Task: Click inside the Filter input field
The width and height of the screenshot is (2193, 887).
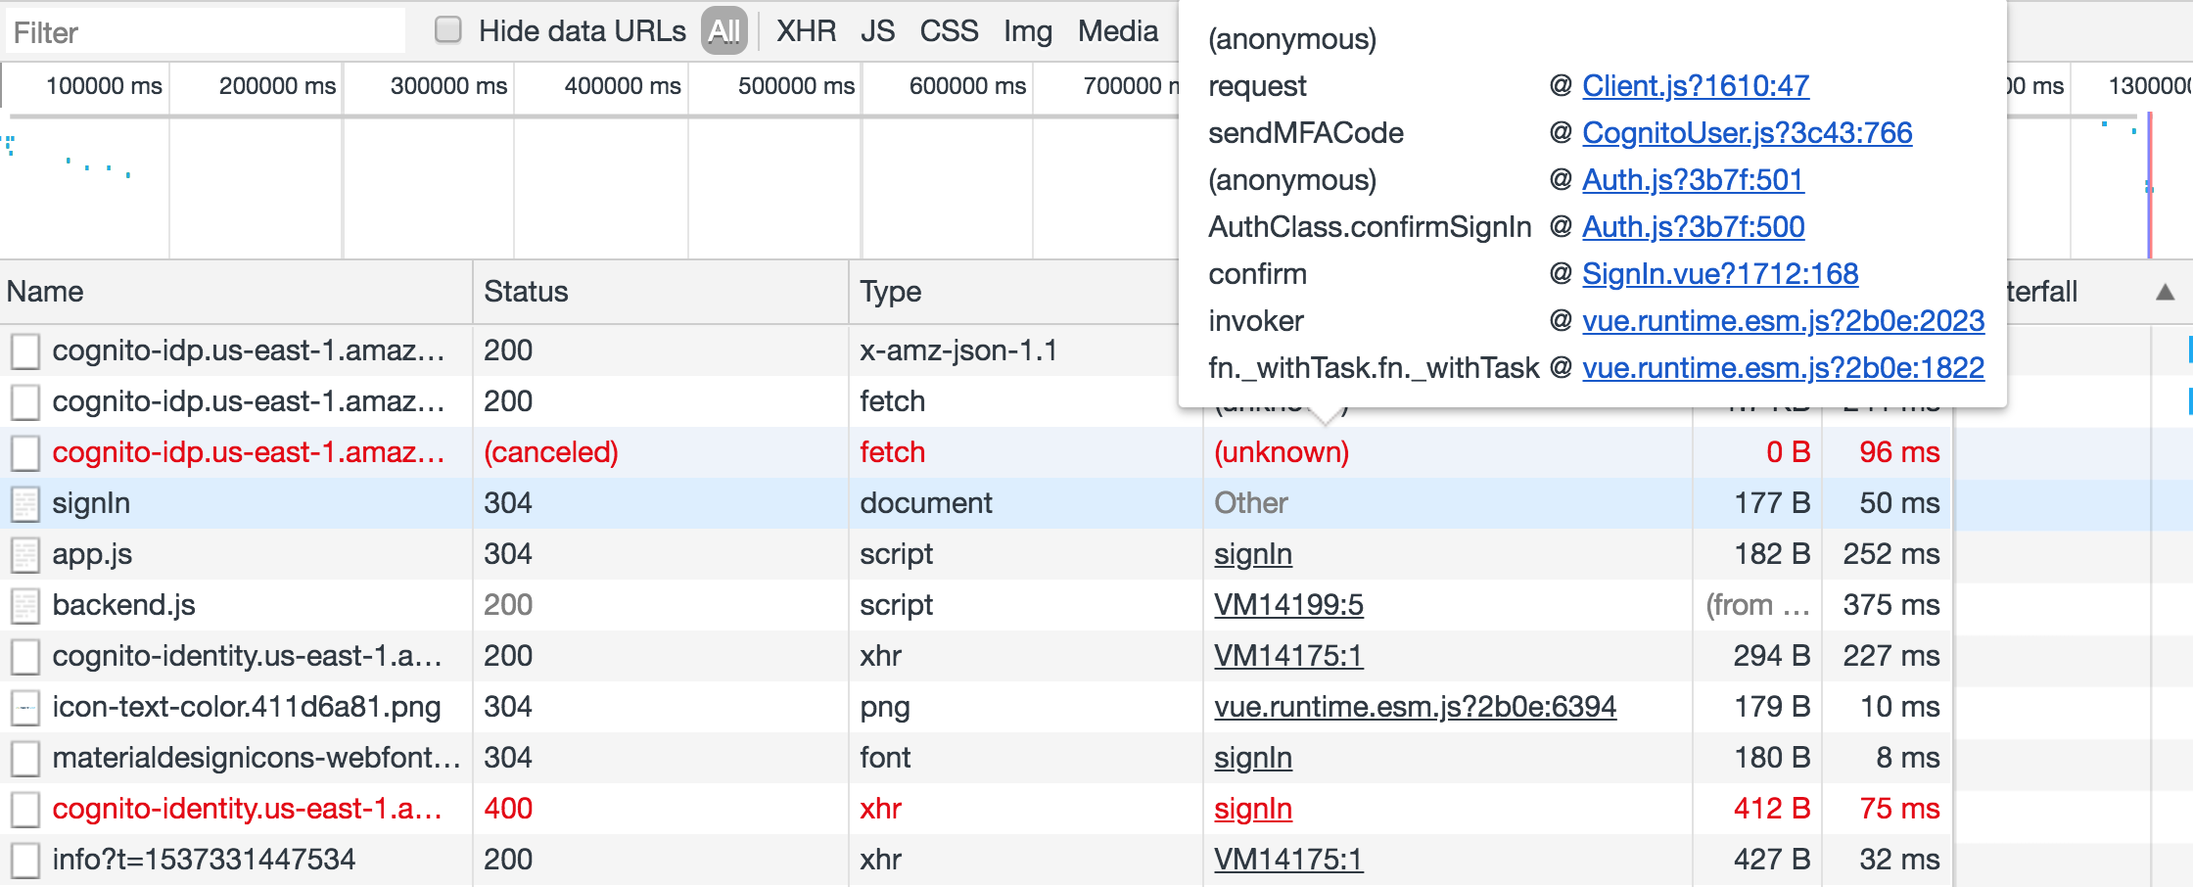Action: coord(203,32)
